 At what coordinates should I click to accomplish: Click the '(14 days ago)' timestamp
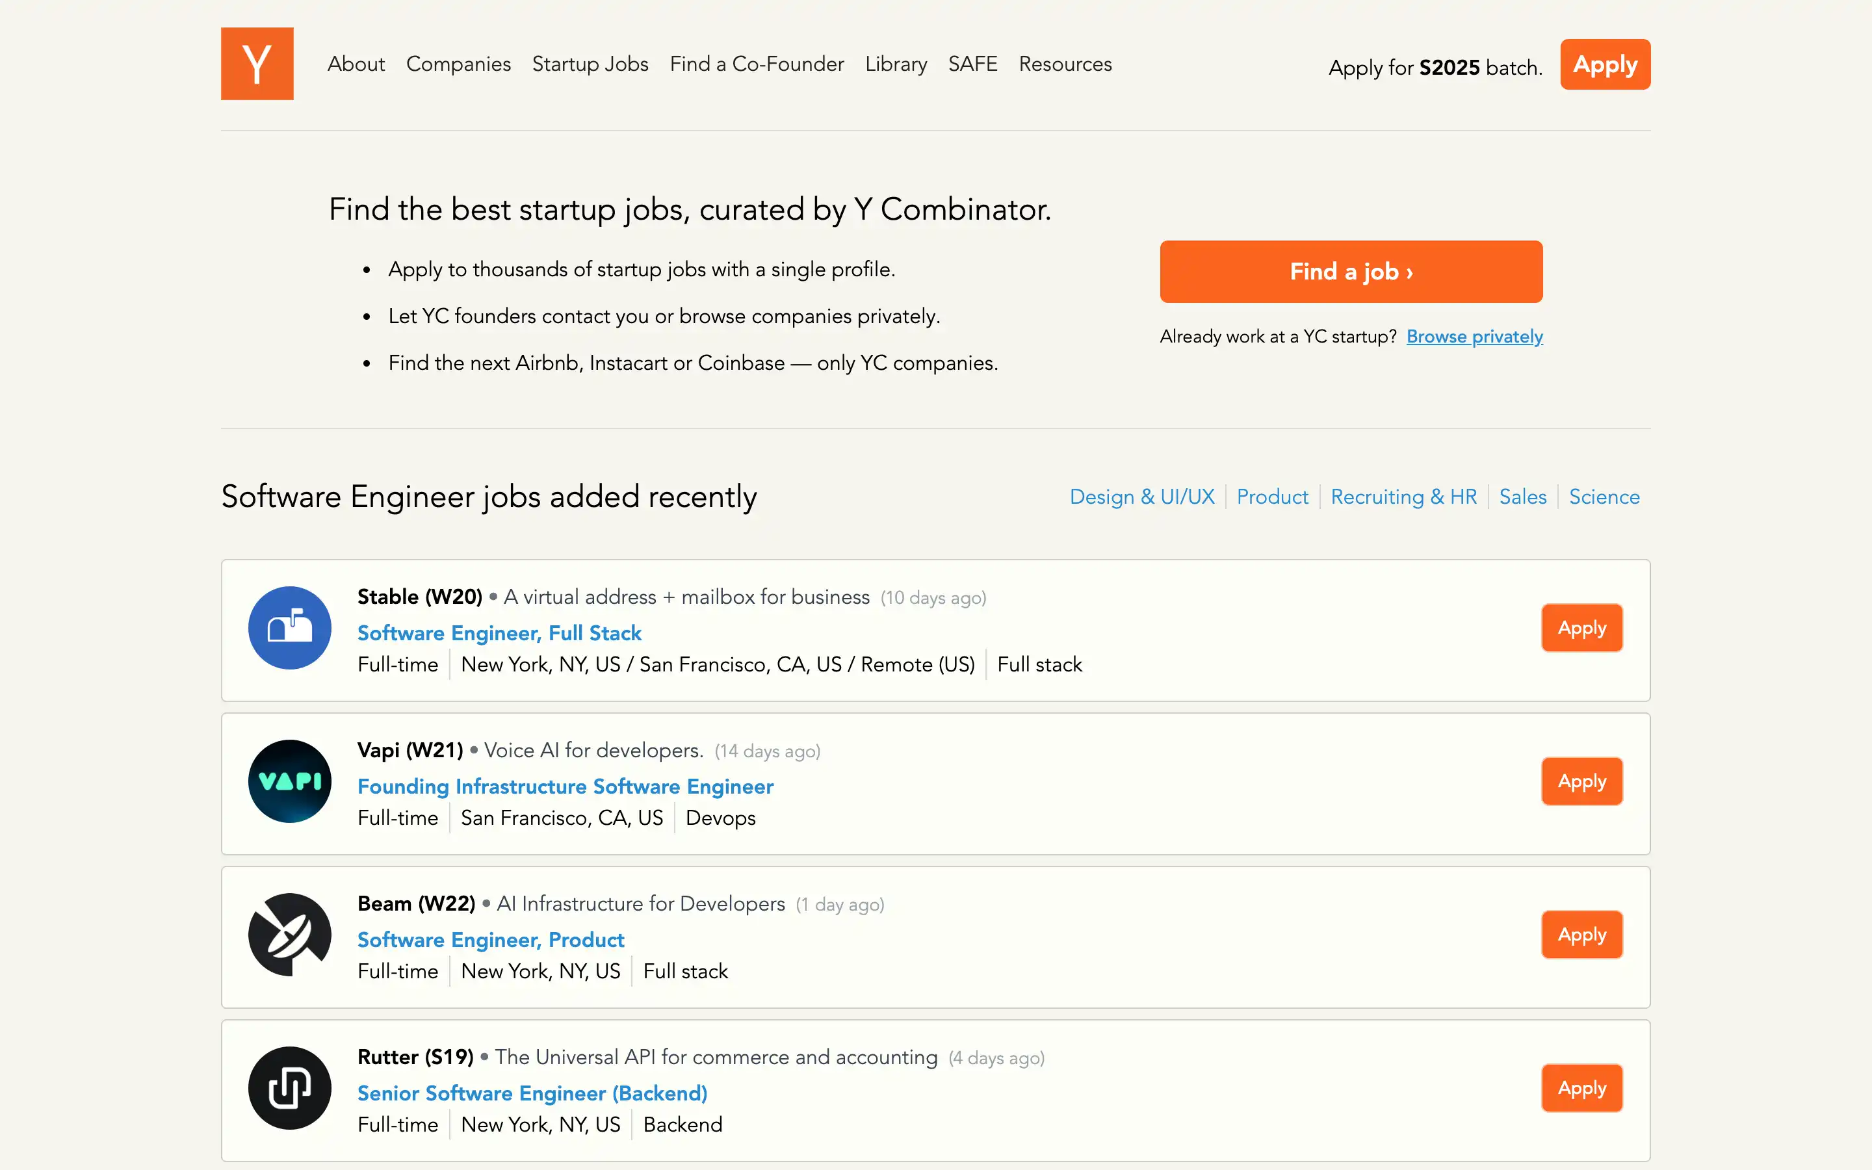768,751
